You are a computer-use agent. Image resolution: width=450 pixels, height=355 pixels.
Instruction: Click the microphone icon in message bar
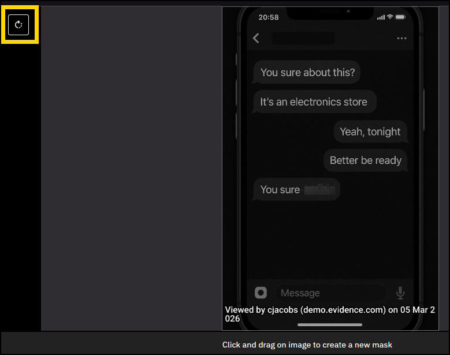tap(400, 293)
